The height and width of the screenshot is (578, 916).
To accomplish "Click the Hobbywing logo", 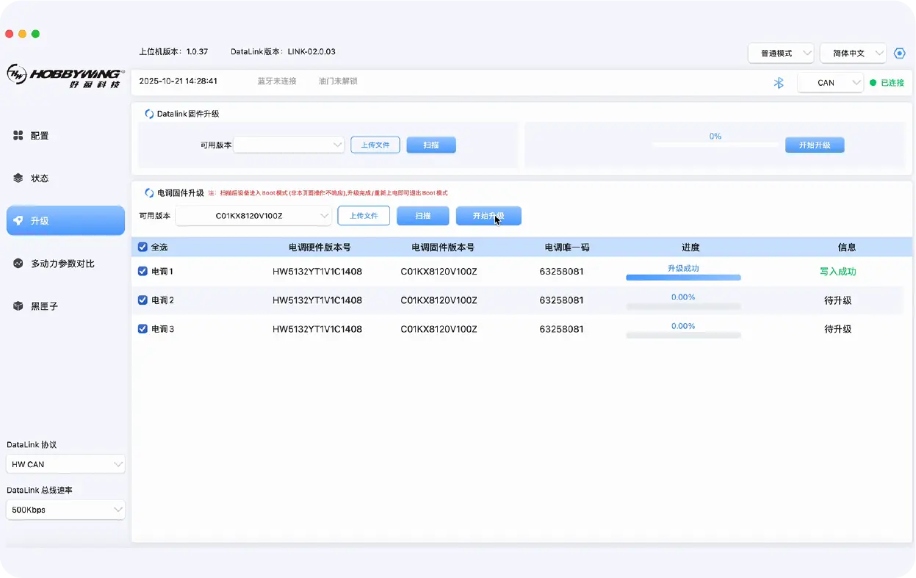I will (65, 76).
